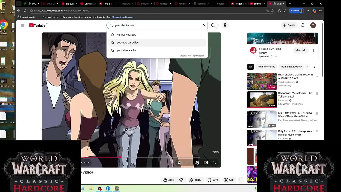
Task: Open the YouTube guide hamburger menu
Action: click(22, 25)
